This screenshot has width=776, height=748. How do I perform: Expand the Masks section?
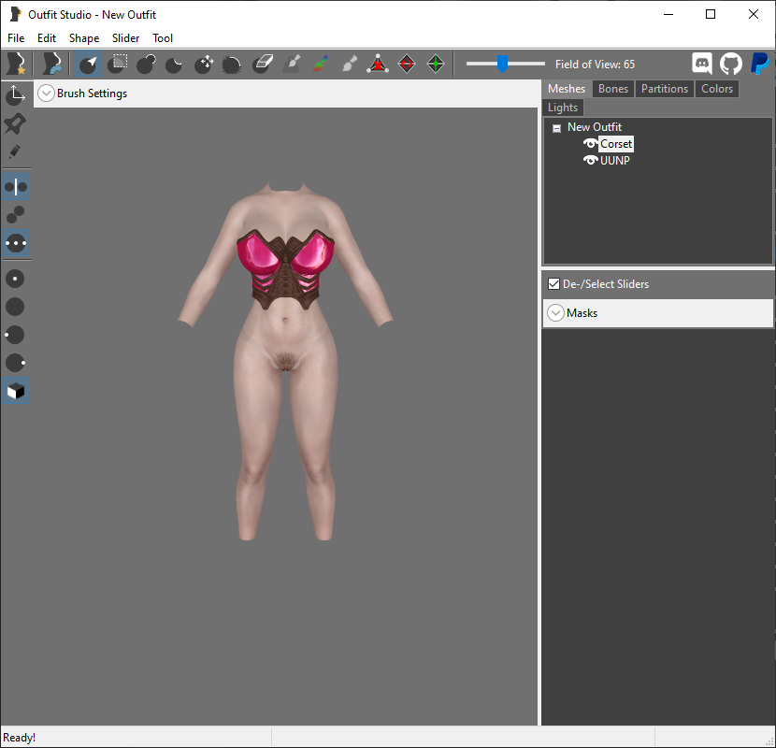555,313
